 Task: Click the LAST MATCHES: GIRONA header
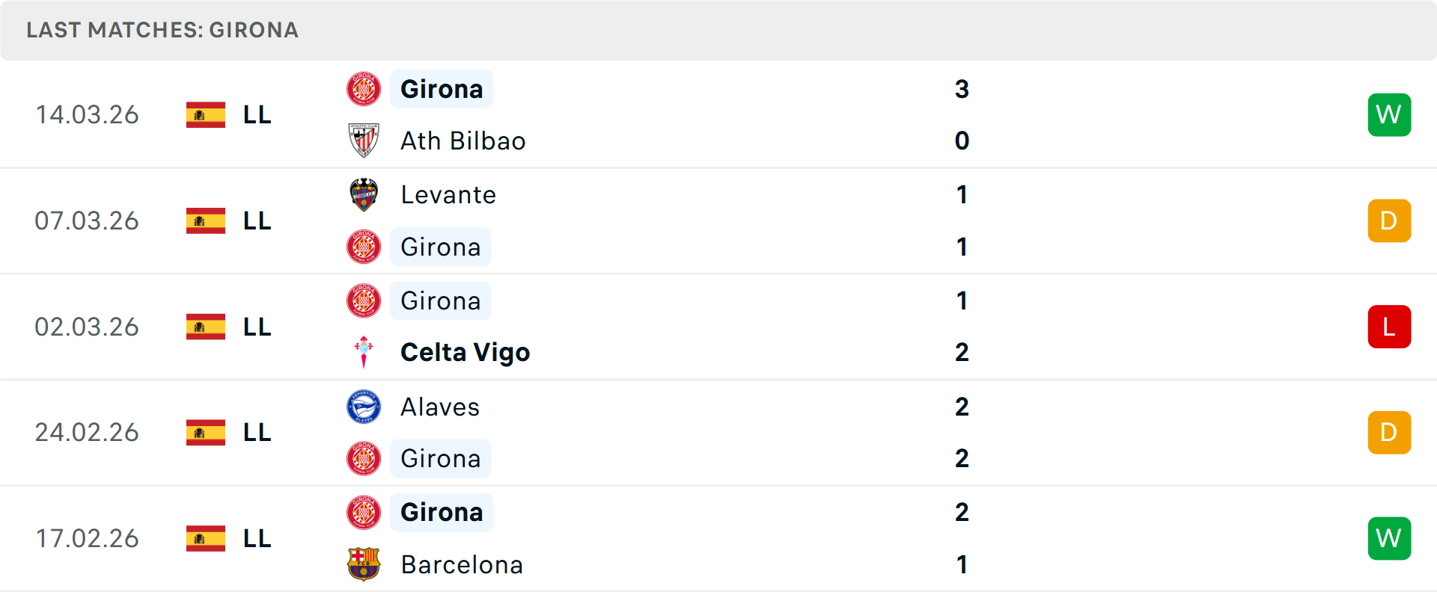162,30
